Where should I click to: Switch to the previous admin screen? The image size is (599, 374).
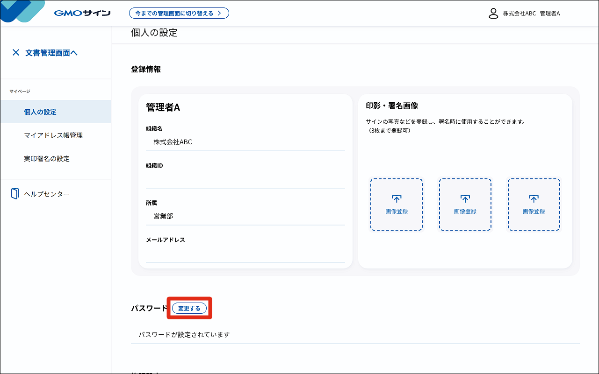pos(179,13)
